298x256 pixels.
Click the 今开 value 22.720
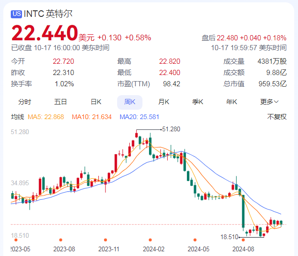(63, 61)
